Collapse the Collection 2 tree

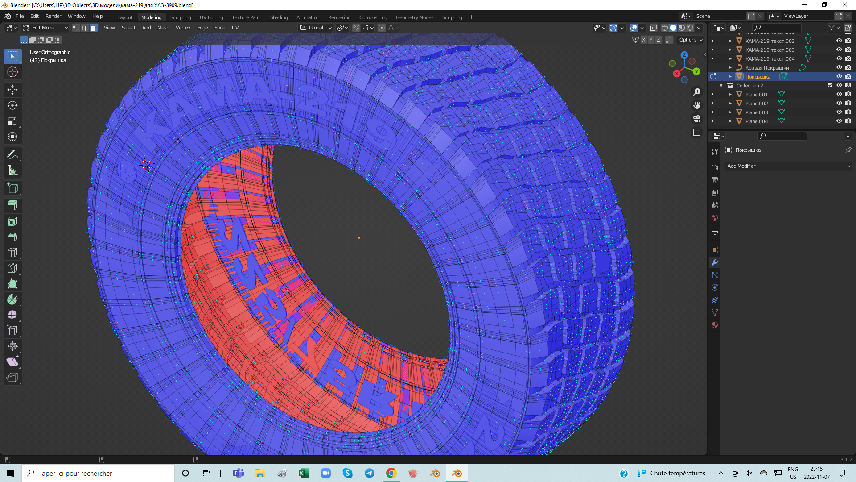coord(721,86)
